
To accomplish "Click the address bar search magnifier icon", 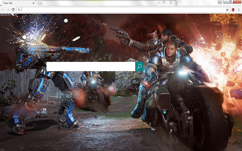I will tap(19, 10).
